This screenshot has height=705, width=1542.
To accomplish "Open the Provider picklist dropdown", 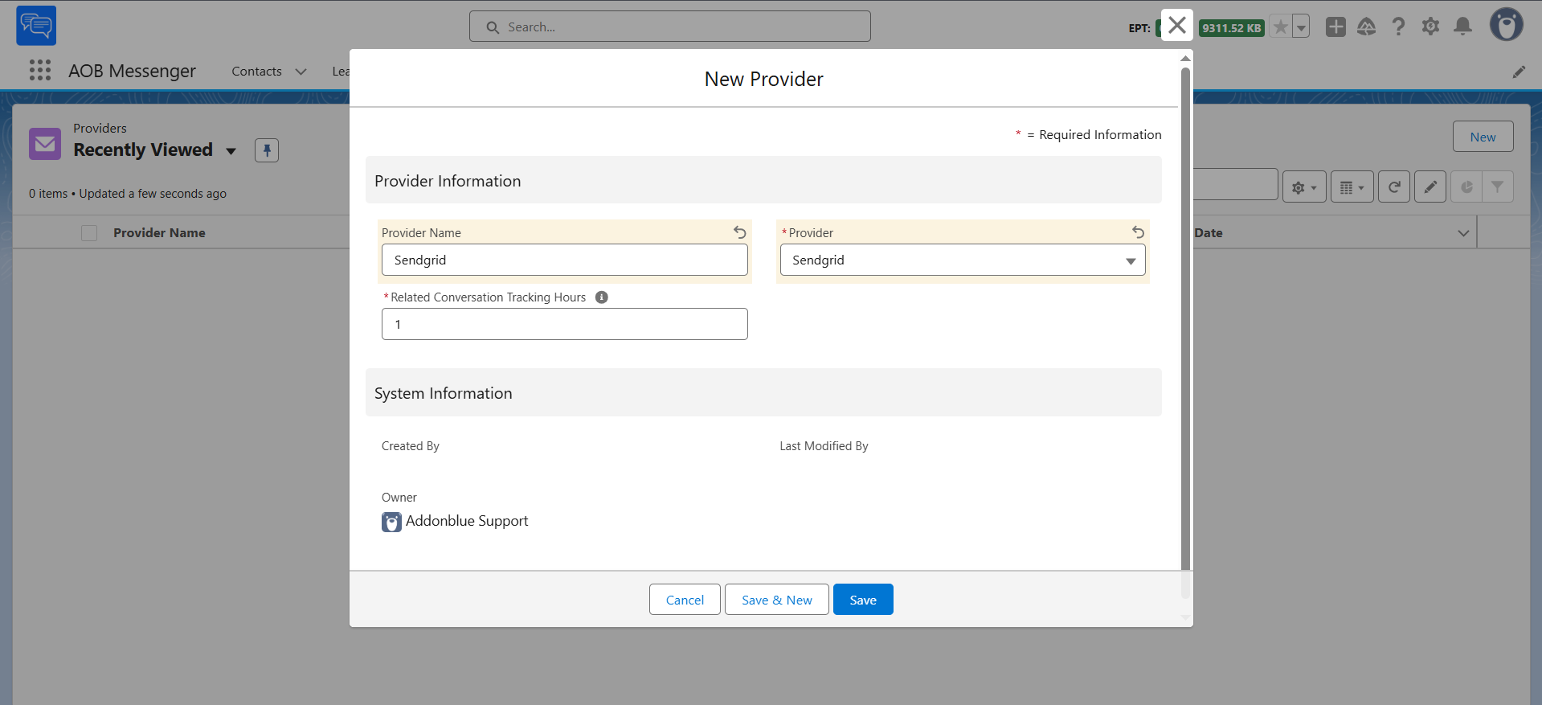I will tap(963, 260).
